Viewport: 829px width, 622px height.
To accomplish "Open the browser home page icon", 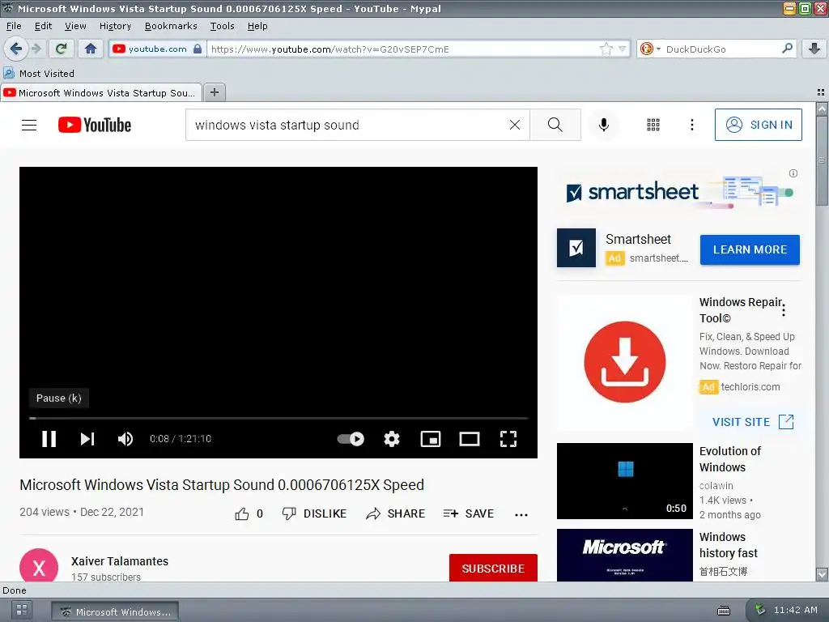I will click(91, 49).
